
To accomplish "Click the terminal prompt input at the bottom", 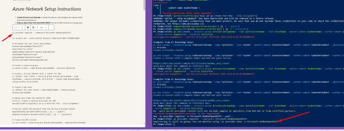I will 175,124.
